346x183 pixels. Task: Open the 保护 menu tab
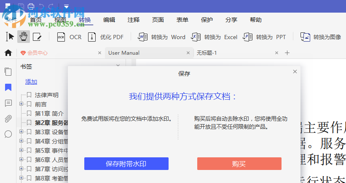click(207, 20)
